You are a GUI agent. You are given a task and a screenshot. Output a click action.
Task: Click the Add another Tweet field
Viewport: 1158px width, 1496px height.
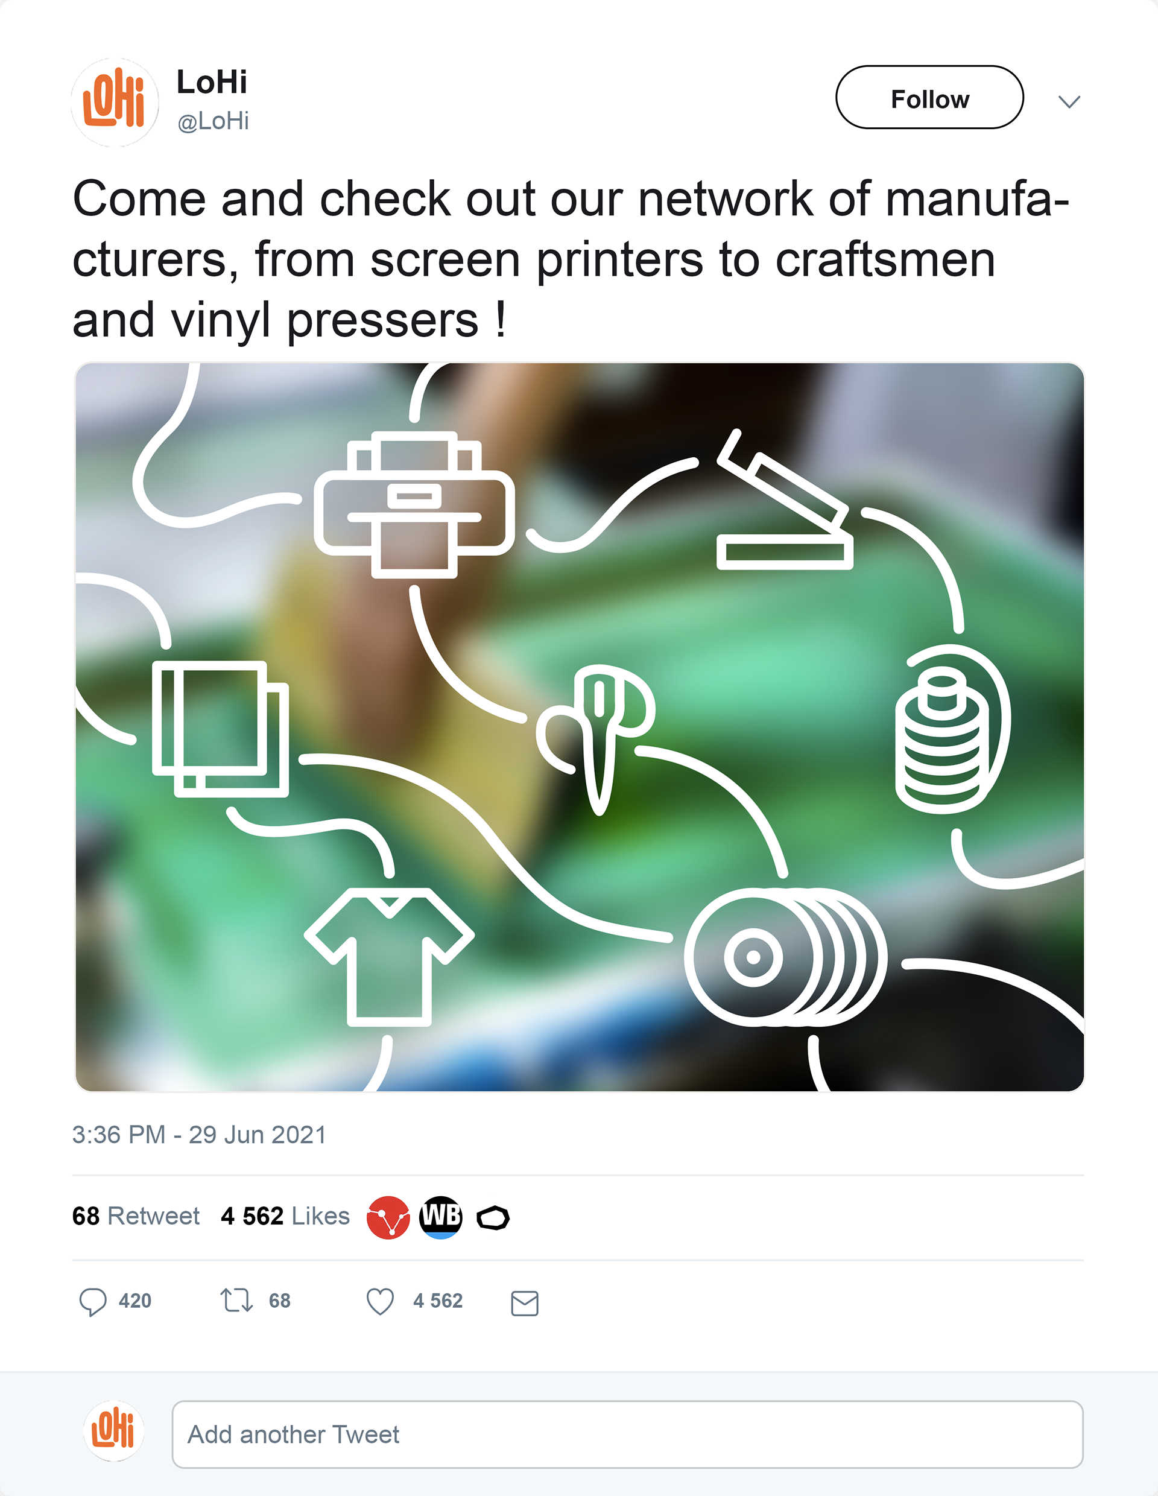point(627,1434)
